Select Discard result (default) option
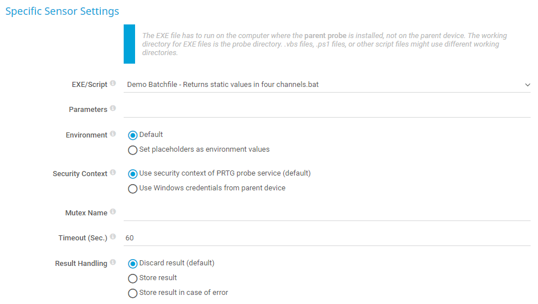 (x=133, y=263)
